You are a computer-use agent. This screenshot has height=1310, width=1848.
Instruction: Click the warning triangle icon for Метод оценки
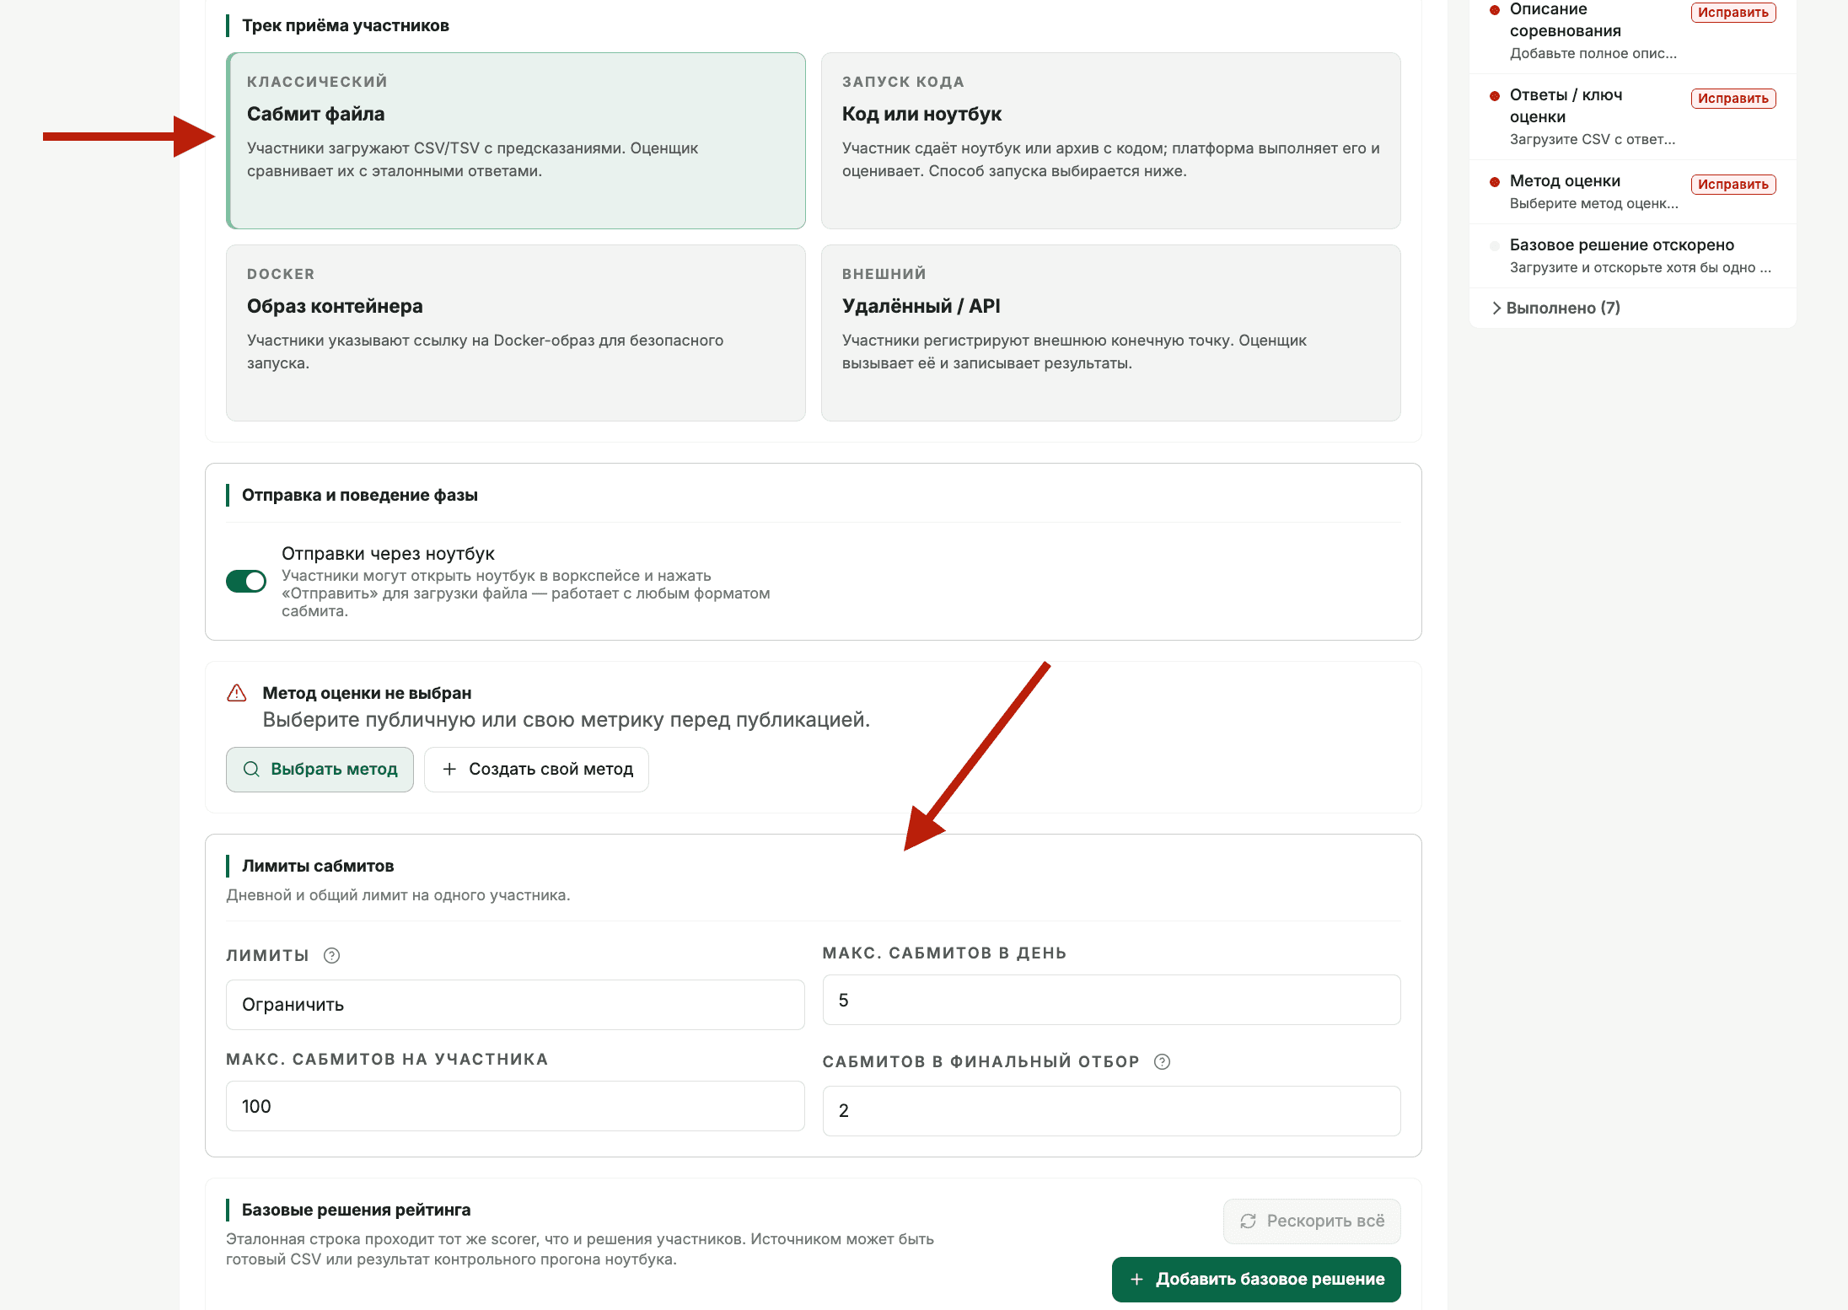[x=237, y=693]
